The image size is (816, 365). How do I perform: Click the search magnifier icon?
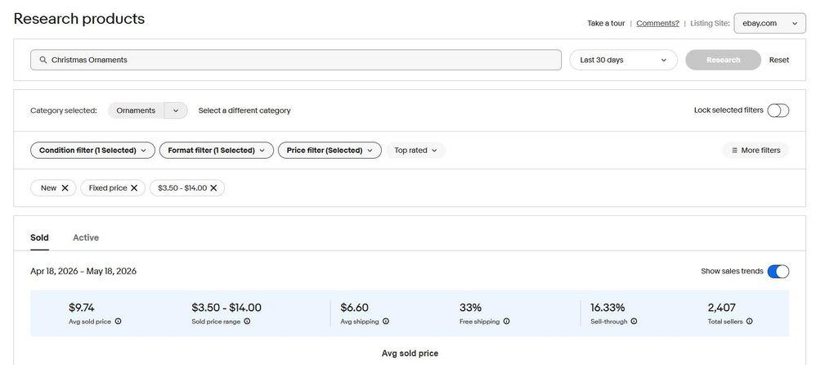[43, 60]
